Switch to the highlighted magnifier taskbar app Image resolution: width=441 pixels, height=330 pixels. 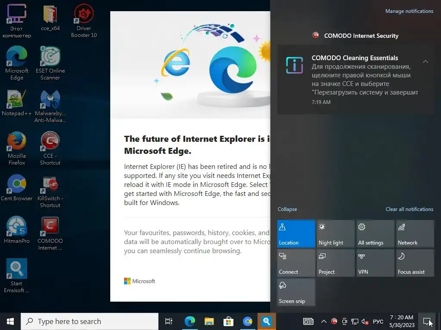(x=267, y=321)
